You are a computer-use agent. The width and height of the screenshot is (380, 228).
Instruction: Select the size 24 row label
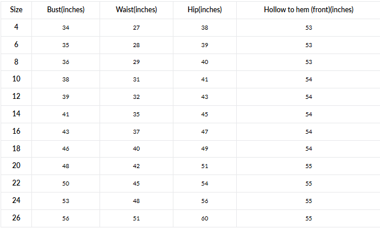(16, 201)
